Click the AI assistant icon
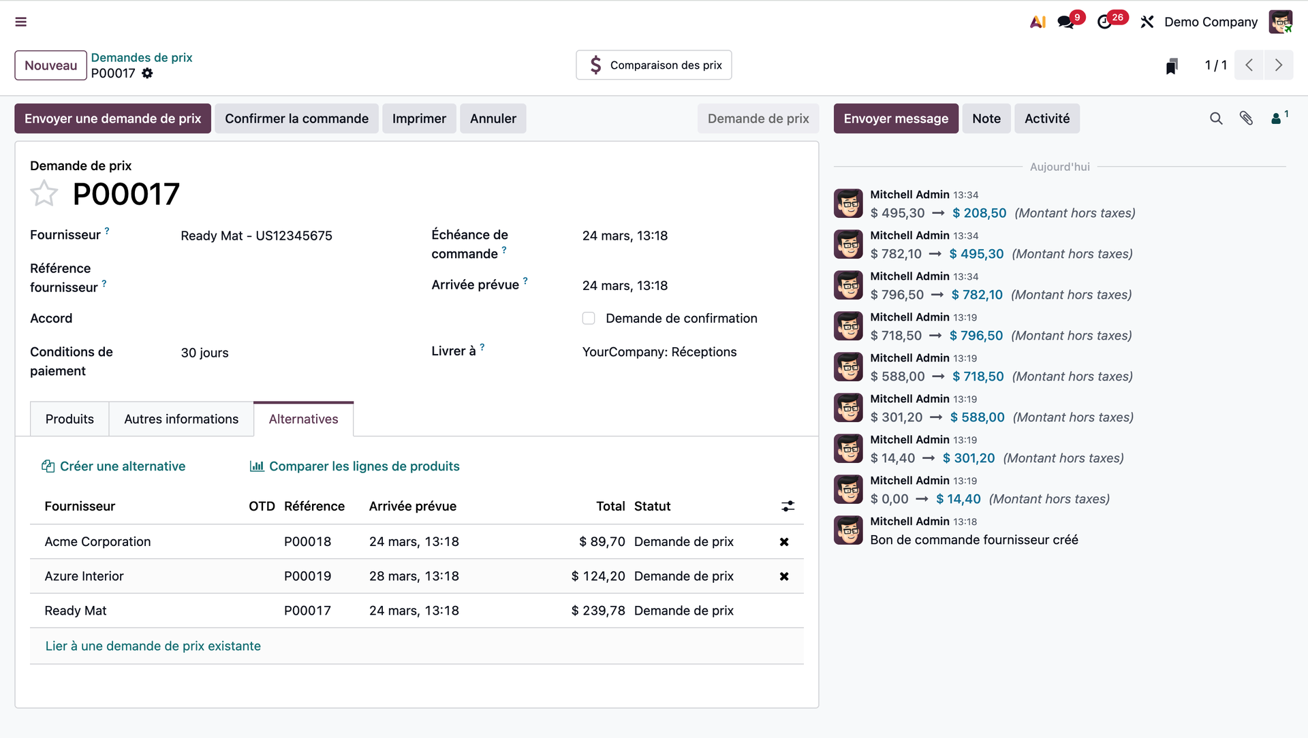 [1038, 22]
